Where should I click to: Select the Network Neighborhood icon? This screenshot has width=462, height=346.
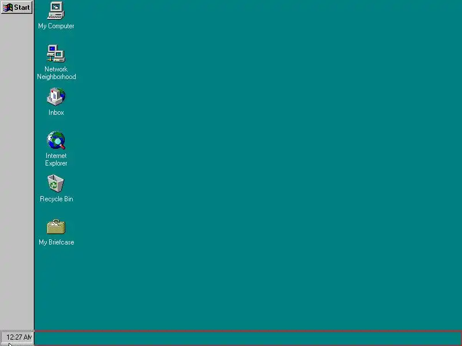point(56,54)
